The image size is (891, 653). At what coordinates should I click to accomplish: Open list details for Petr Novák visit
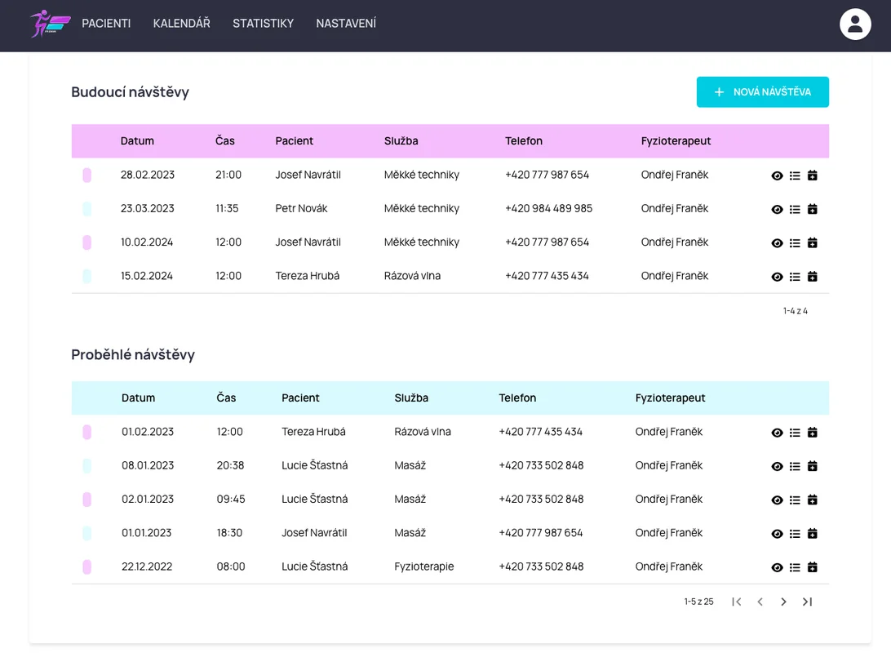click(x=795, y=209)
